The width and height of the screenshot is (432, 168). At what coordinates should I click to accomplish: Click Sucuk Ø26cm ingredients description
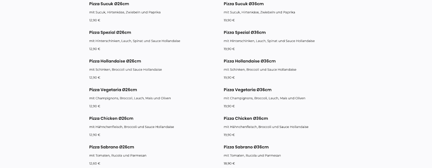(x=125, y=12)
